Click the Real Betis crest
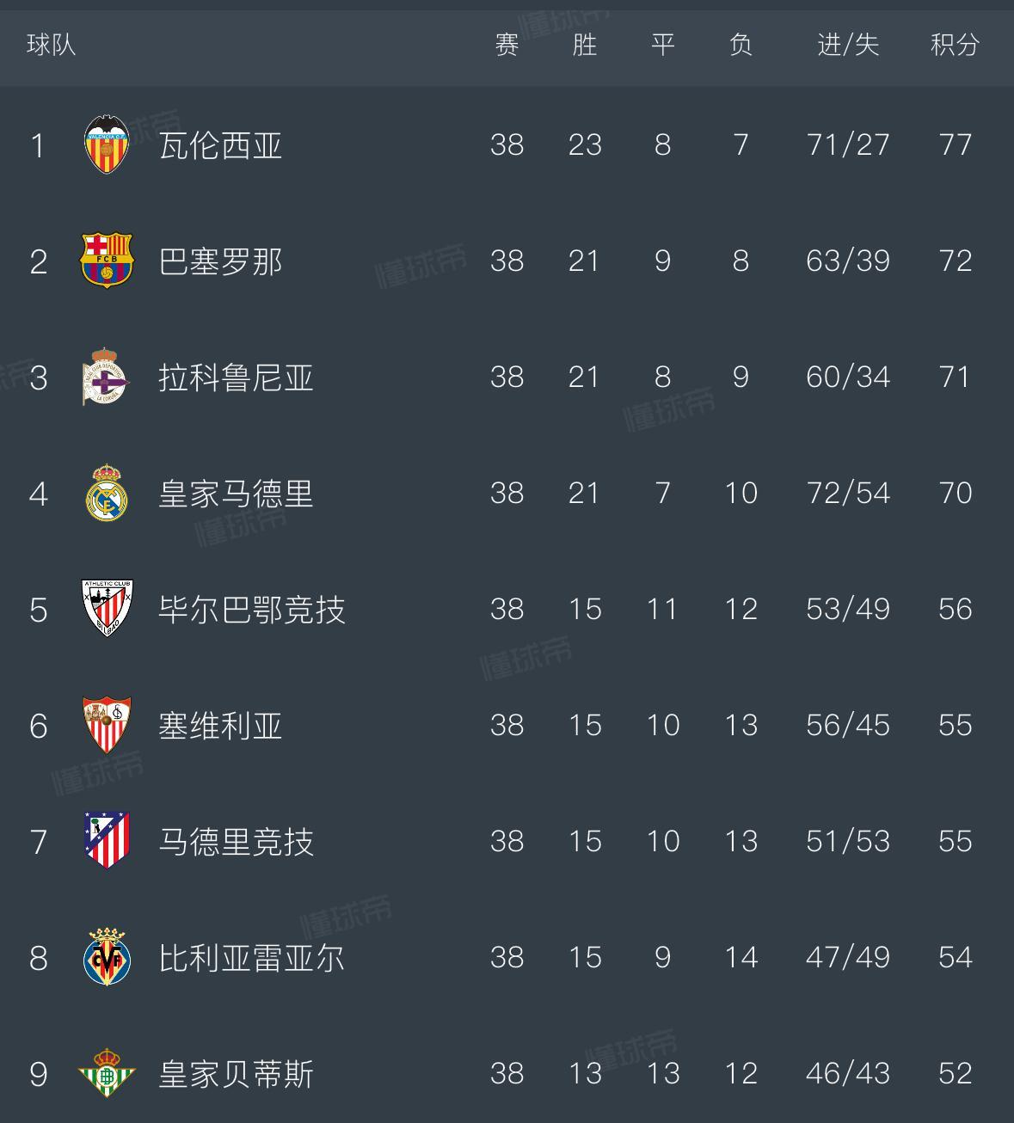Viewport: 1014px width, 1123px height. 107,1073
